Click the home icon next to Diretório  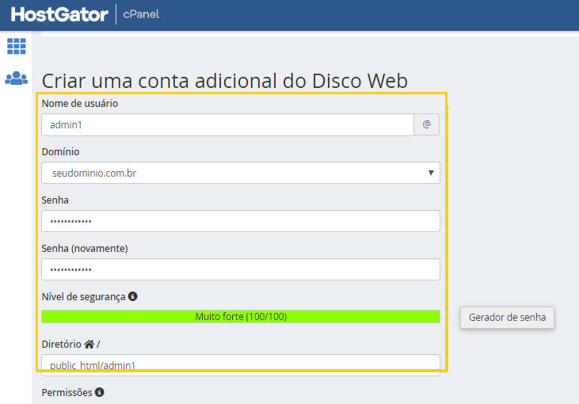coord(89,344)
